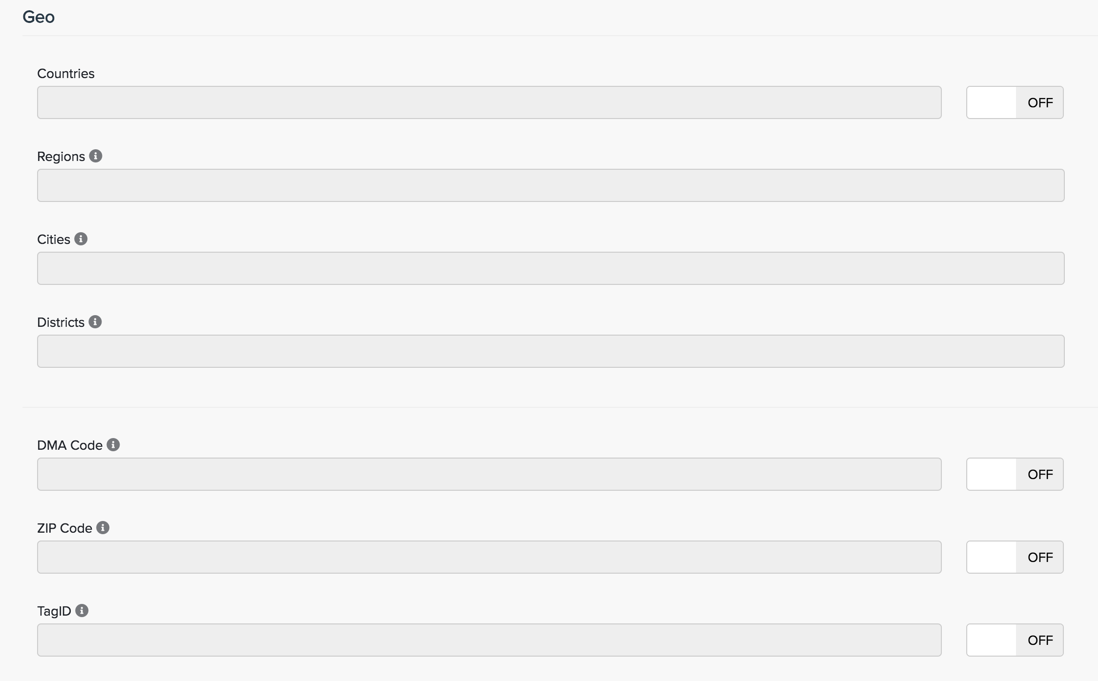This screenshot has width=1098, height=681.
Task: Click into the Districts field
Action: tap(550, 351)
